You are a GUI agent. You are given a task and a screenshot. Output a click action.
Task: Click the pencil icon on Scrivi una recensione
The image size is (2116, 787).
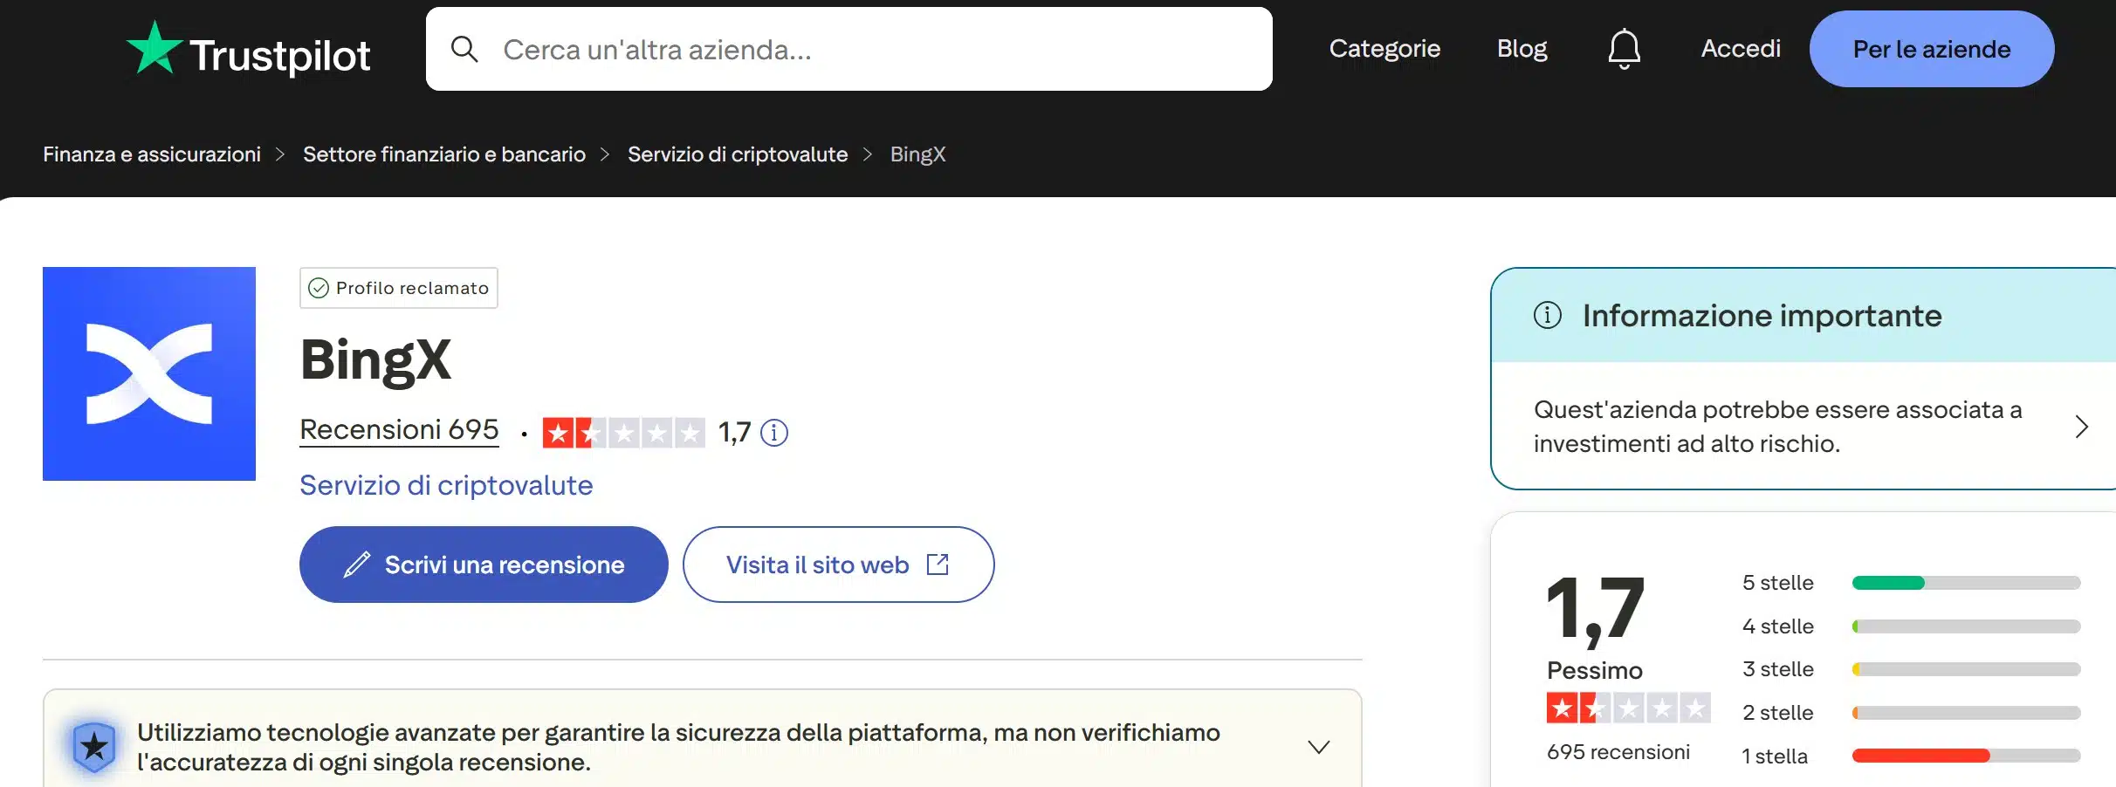coord(356,564)
